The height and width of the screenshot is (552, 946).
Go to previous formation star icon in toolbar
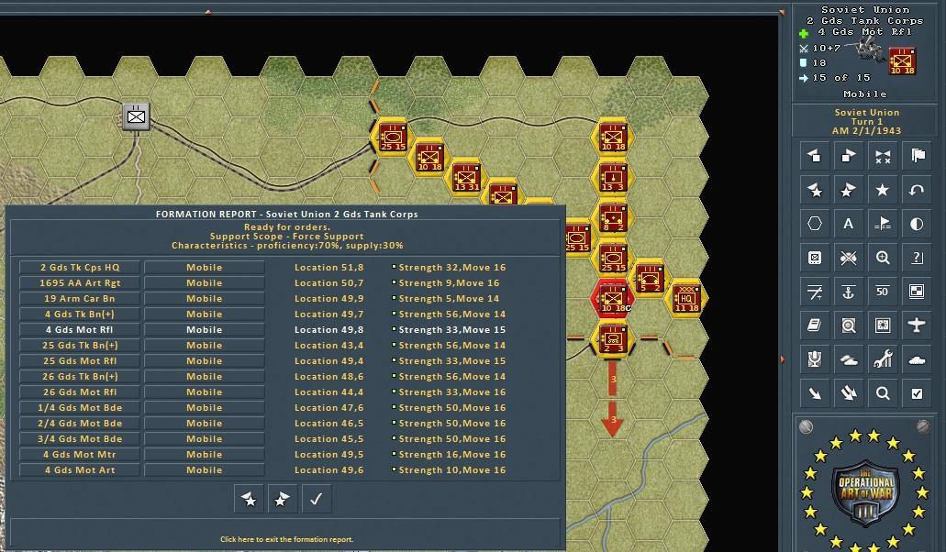pos(815,191)
